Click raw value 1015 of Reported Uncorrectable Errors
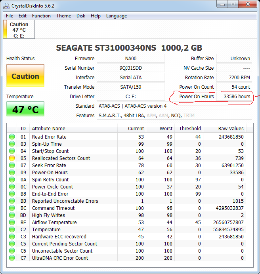 pyautogui.click(x=238, y=201)
